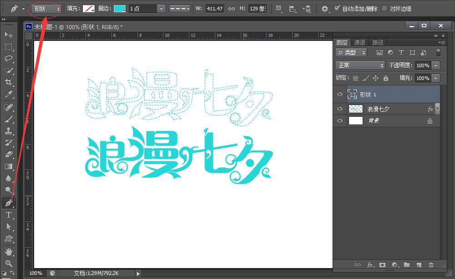Open the layer styles fx menu

pos(370,265)
